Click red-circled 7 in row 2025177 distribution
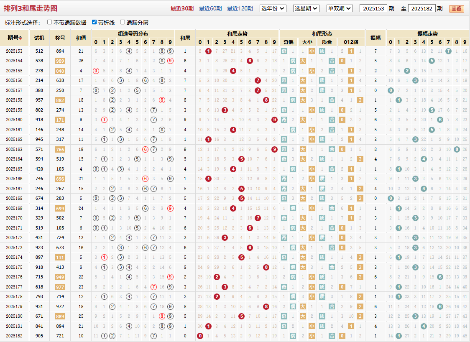470x342 pixels. point(154,287)
